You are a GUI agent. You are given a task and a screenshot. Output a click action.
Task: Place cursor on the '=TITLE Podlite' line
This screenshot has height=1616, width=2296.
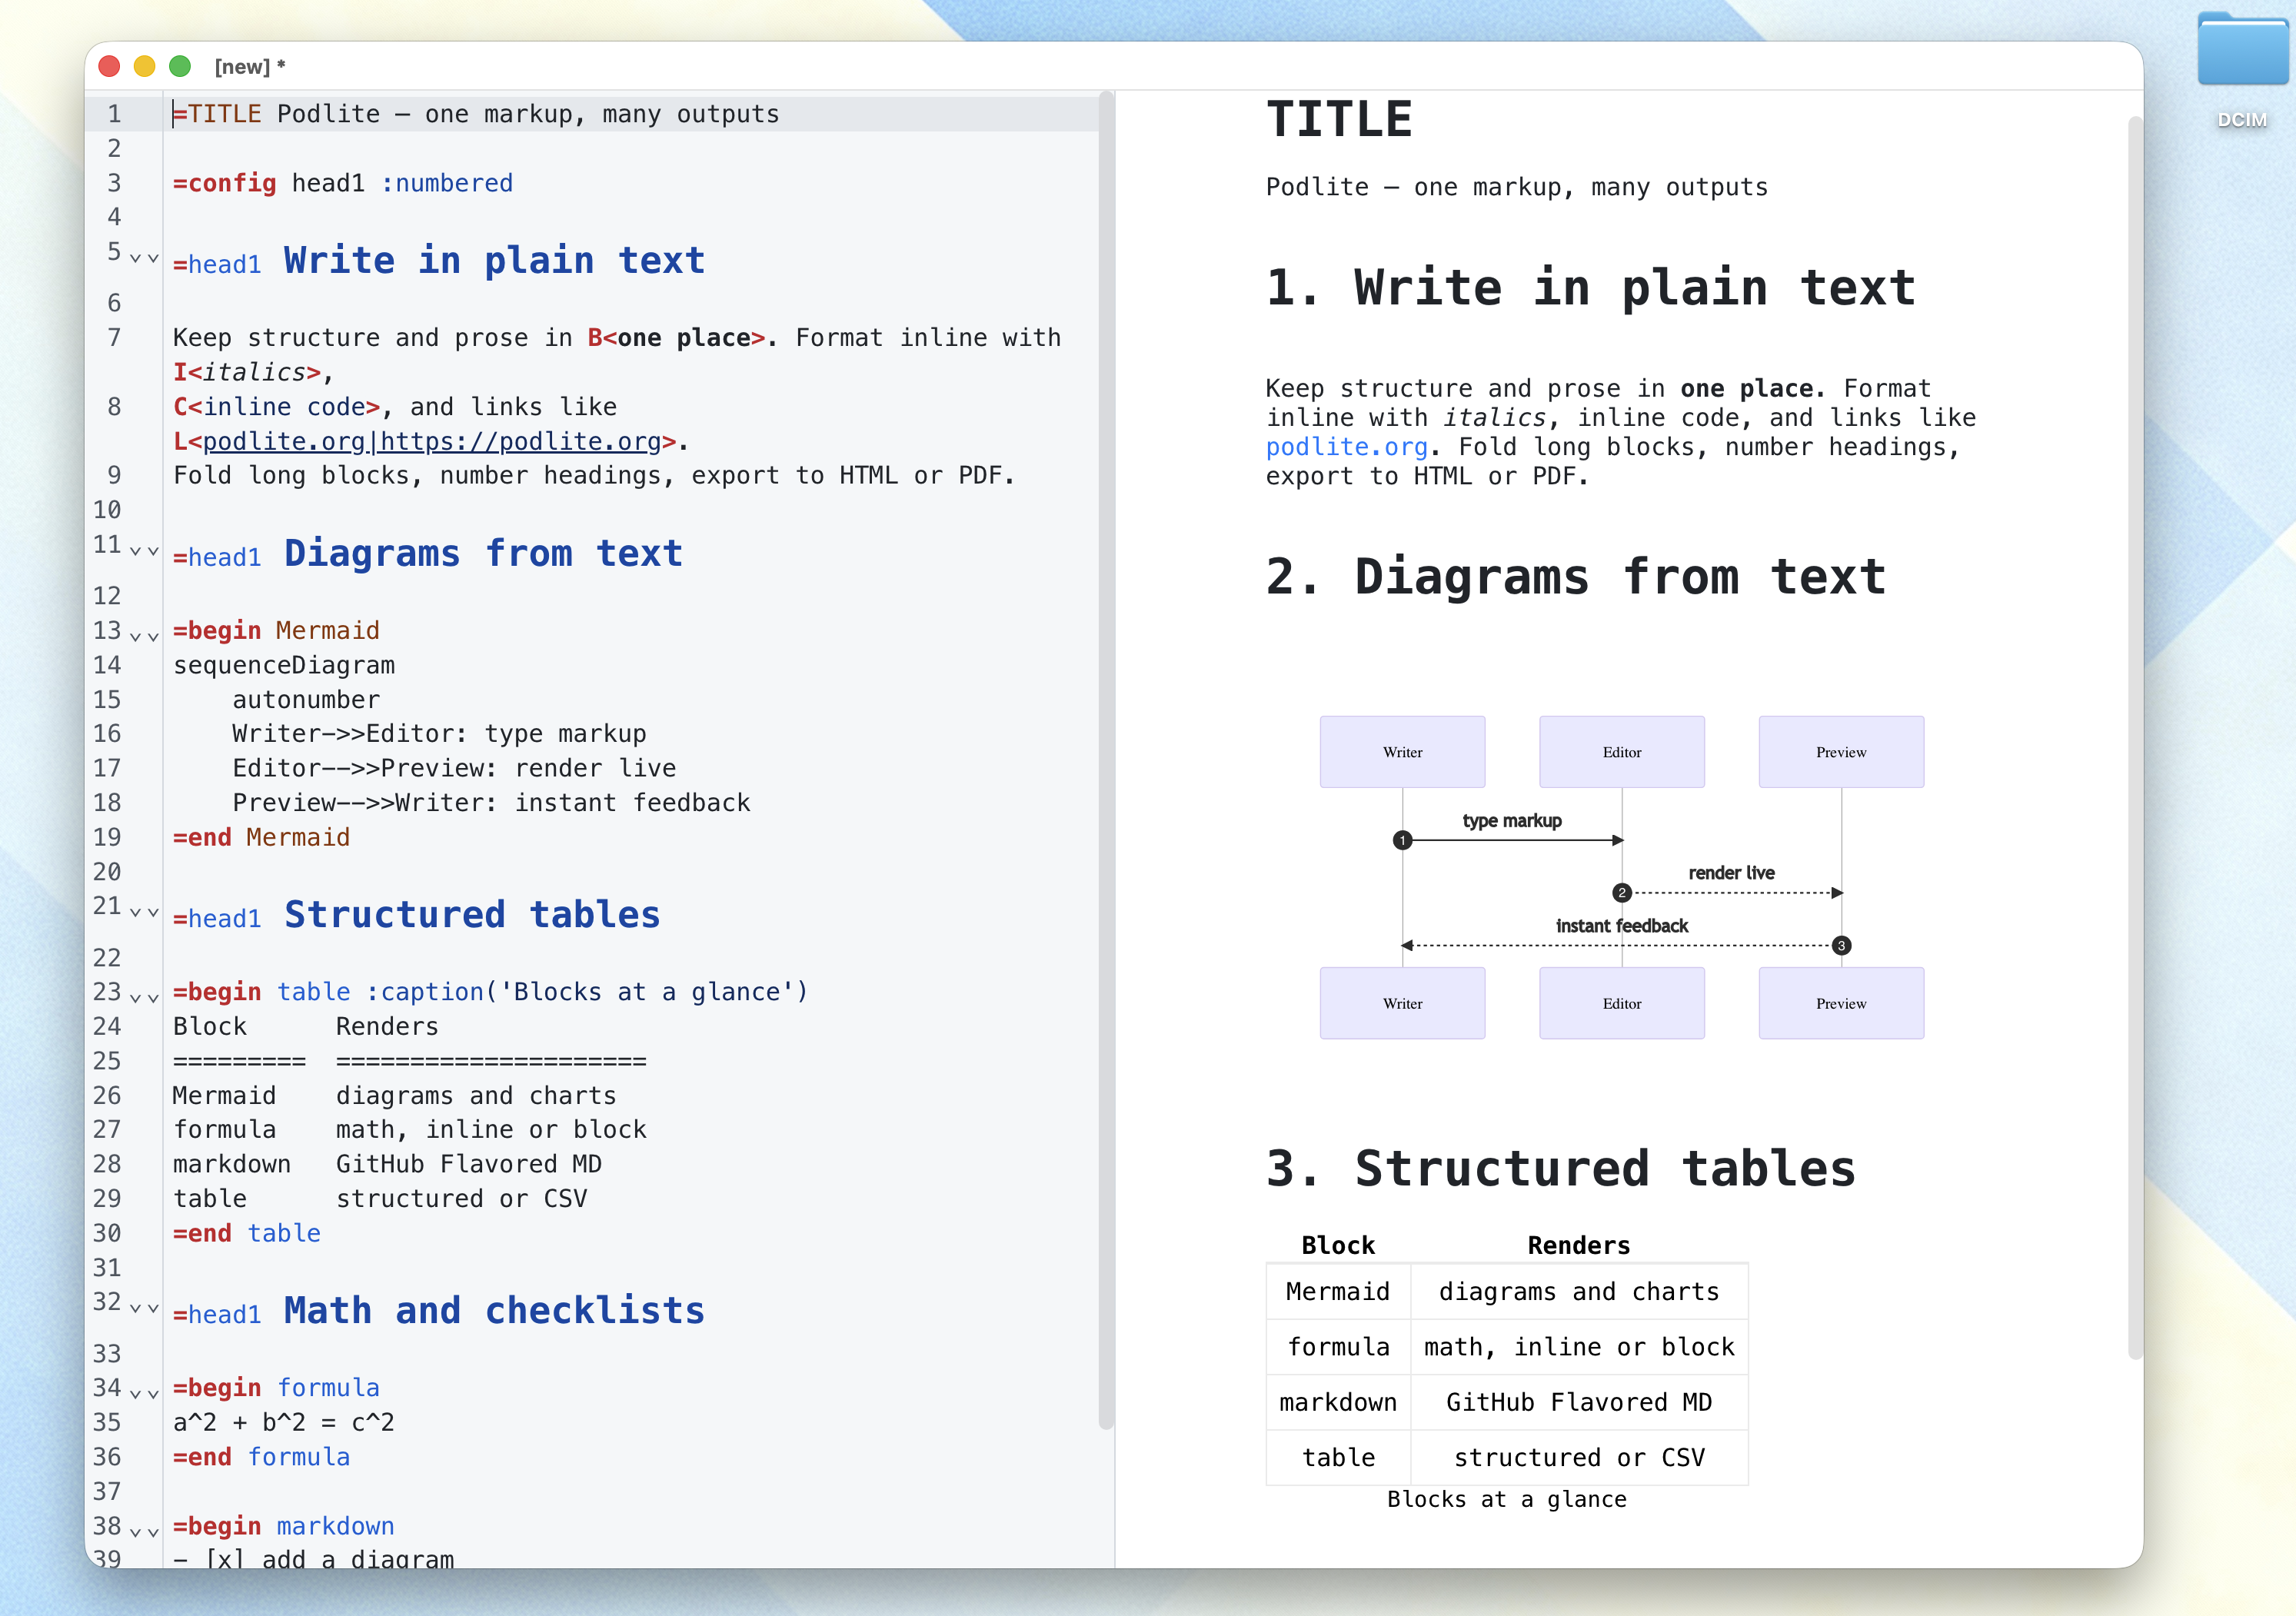pyautogui.click(x=476, y=114)
